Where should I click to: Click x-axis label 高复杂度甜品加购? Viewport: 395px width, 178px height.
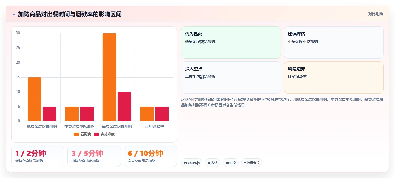click(x=117, y=126)
